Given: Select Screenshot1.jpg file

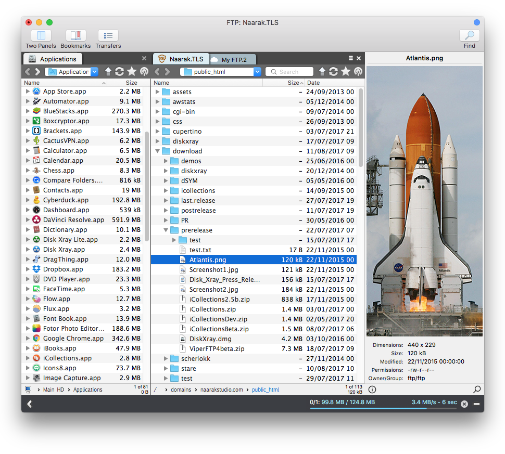Looking at the screenshot, I should click(254, 269).
